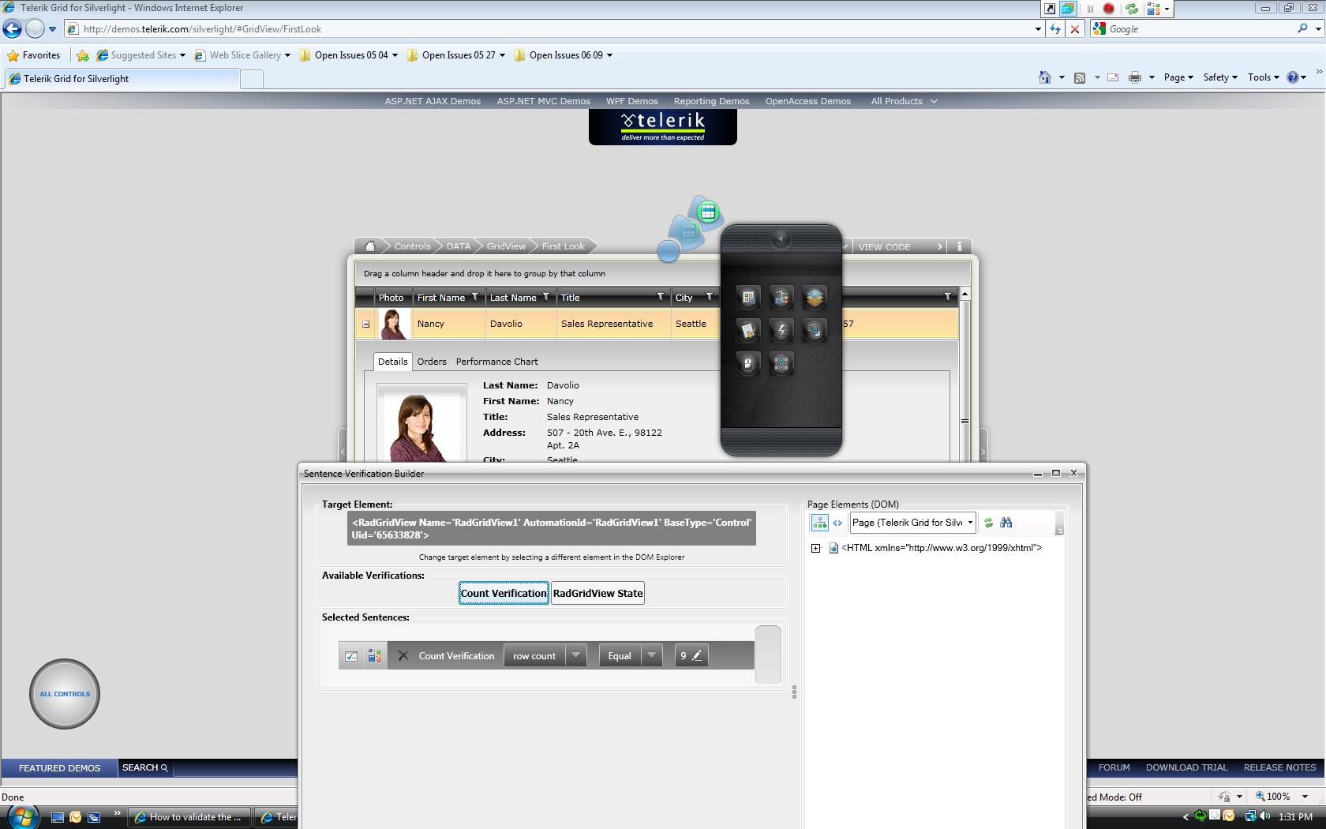Click the angle-brackets code icon in DOM panel

tap(837, 523)
